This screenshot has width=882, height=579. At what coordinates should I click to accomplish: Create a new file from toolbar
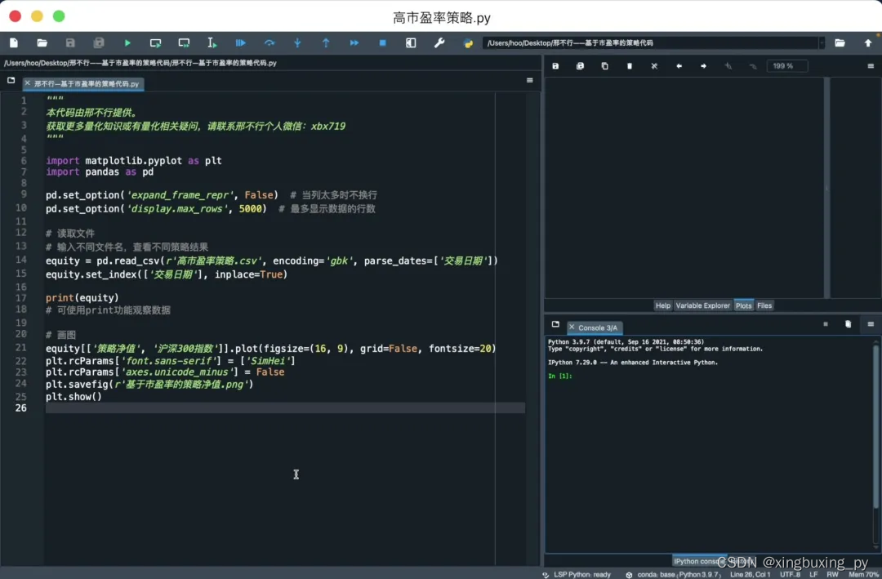14,42
